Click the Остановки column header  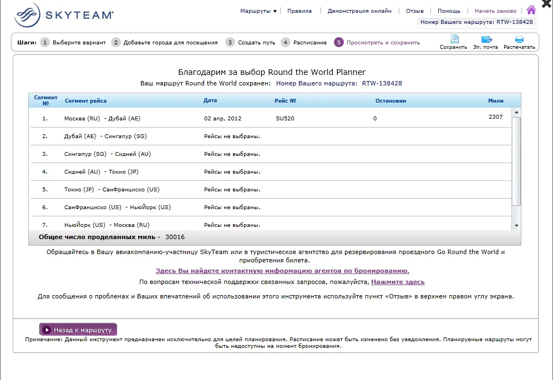pyautogui.click(x=391, y=101)
